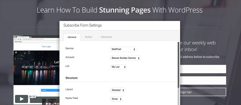Click the video thumbnail city lights image
The image size is (241, 105).
click(x=37, y=68)
